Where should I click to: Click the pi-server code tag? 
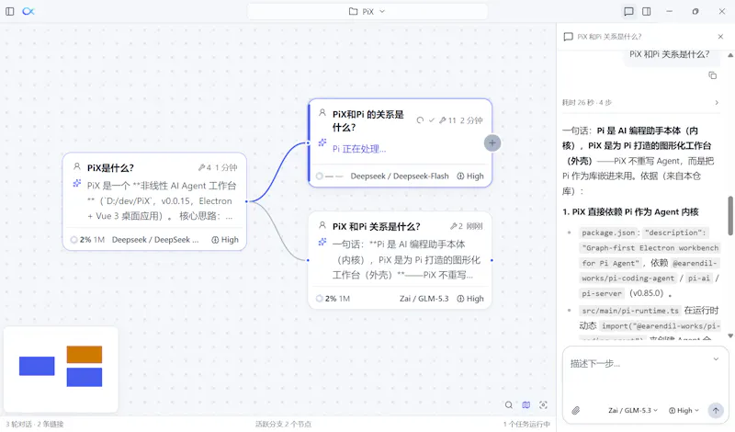602,293
